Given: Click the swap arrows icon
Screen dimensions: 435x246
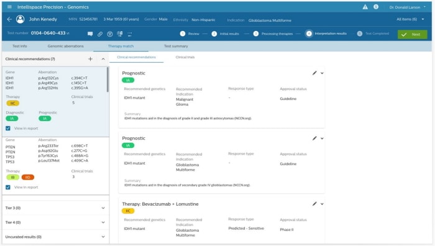Looking at the screenshot, I should coord(129,34).
